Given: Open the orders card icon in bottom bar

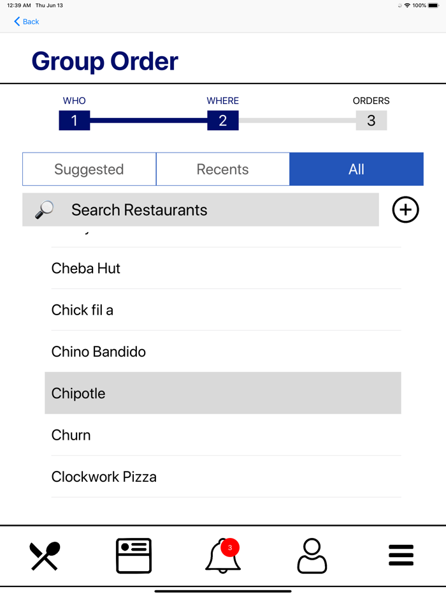Looking at the screenshot, I should pyautogui.click(x=133, y=556).
